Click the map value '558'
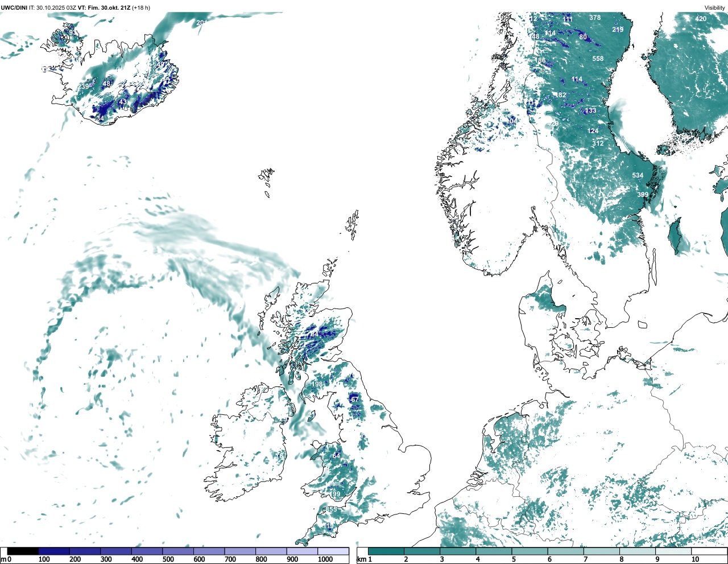Screen dimensions: 728x564 click(x=598, y=59)
